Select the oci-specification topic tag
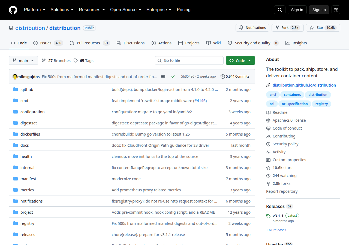 click(295, 104)
